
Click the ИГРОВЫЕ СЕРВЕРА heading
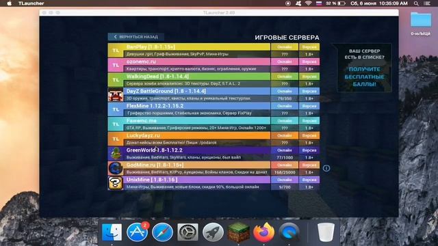pyautogui.click(x=287, y=38)
